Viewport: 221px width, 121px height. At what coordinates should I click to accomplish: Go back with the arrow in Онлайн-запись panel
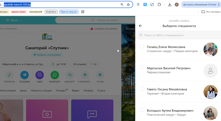pyautogui.click(x=140, y=26)
